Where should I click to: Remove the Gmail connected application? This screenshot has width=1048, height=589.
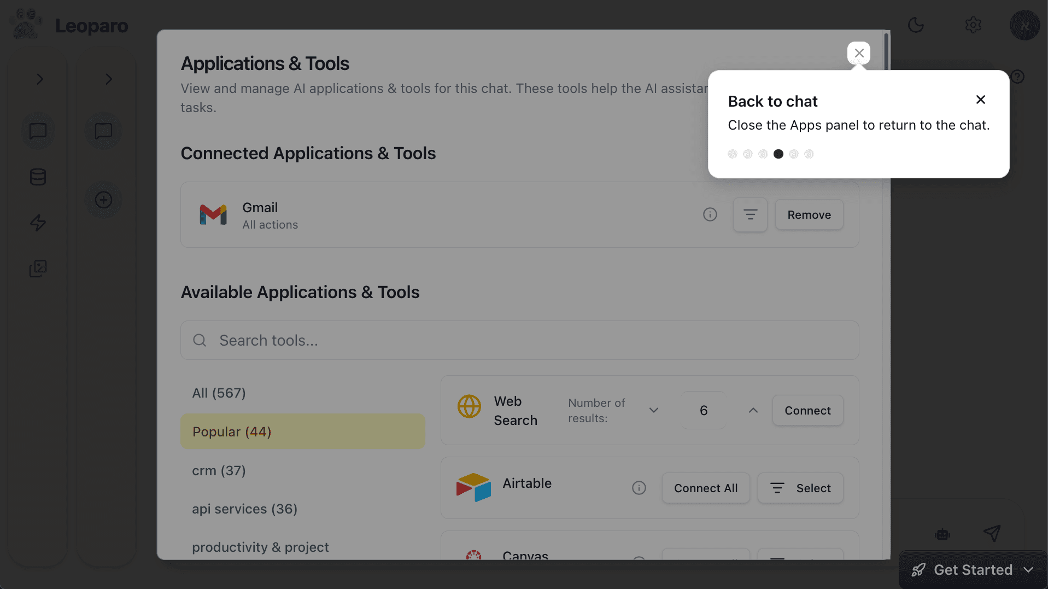[809, 215]
